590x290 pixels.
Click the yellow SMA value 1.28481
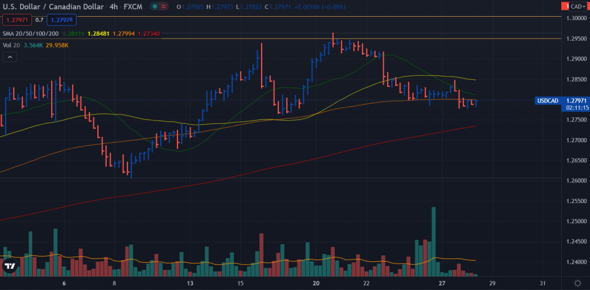tap(98, 34)
